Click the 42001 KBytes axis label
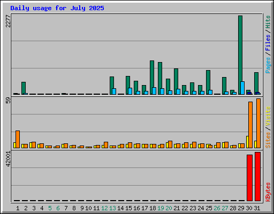 8,159
